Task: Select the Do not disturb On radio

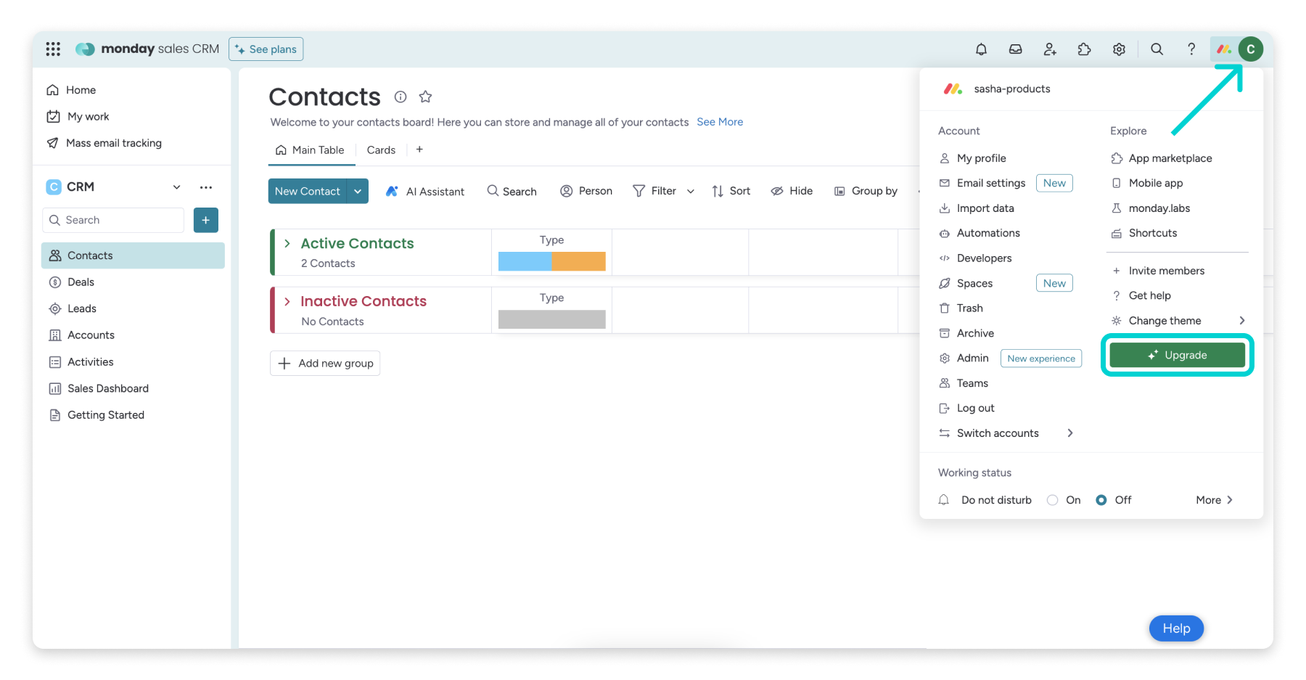Action: pyautogui.click(x=1052, y=500)
